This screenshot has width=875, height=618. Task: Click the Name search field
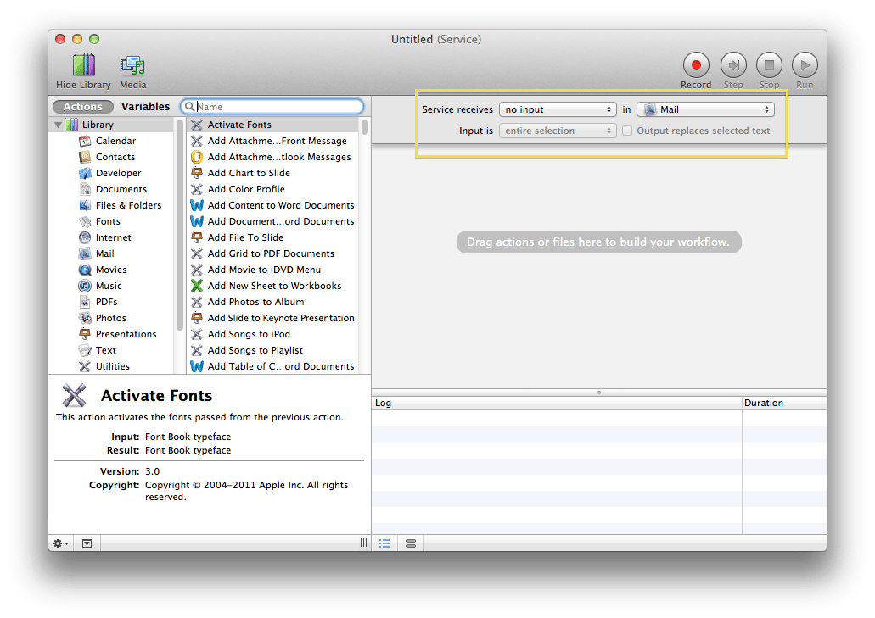(x=272, y=107)
